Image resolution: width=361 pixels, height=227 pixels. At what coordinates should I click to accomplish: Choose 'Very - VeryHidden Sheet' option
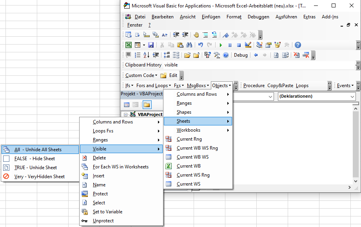pyautogui.click(x=40, y=177)
